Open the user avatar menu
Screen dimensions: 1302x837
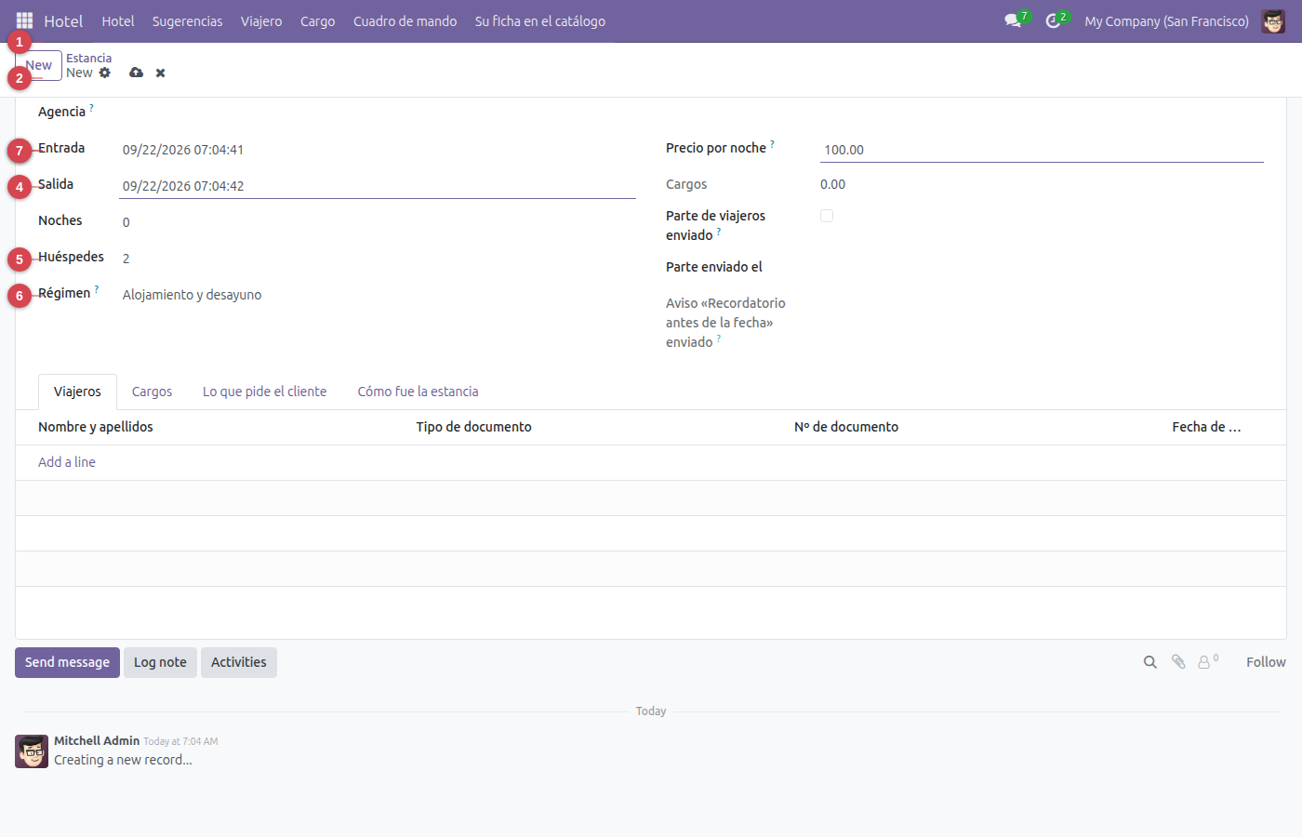click(x=1273, y=20)
